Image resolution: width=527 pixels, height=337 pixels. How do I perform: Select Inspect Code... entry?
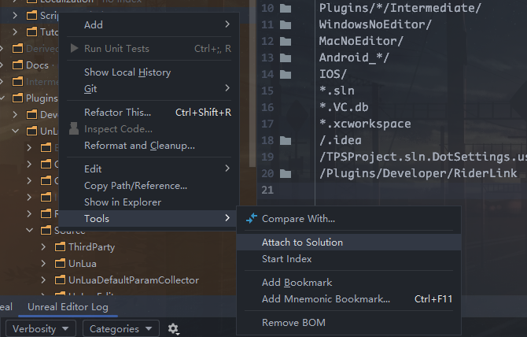149,129
